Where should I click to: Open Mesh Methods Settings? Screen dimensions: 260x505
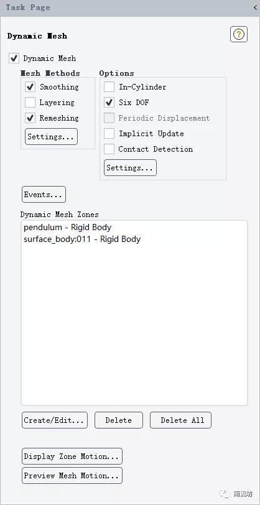click(x=51, y=137)
